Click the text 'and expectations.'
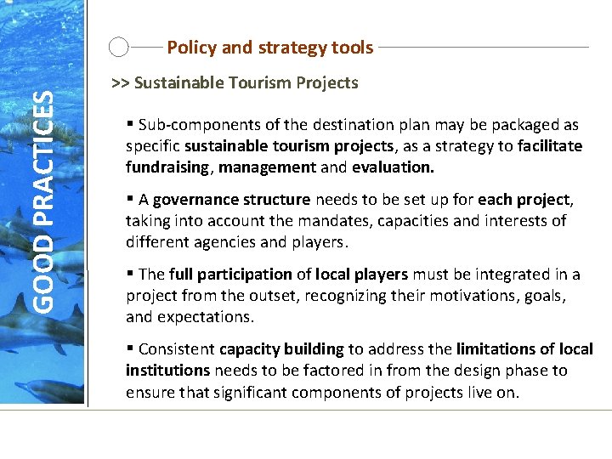 coord(190,317)
